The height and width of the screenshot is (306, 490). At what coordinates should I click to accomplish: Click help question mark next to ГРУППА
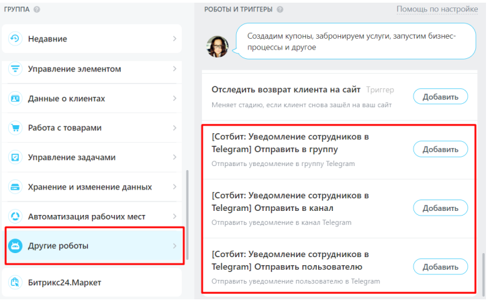36,9
